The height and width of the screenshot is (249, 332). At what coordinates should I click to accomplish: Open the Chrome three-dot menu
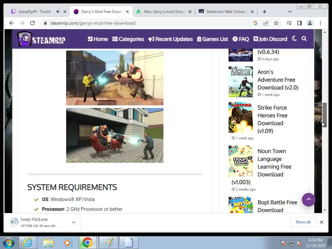(320, 23)
